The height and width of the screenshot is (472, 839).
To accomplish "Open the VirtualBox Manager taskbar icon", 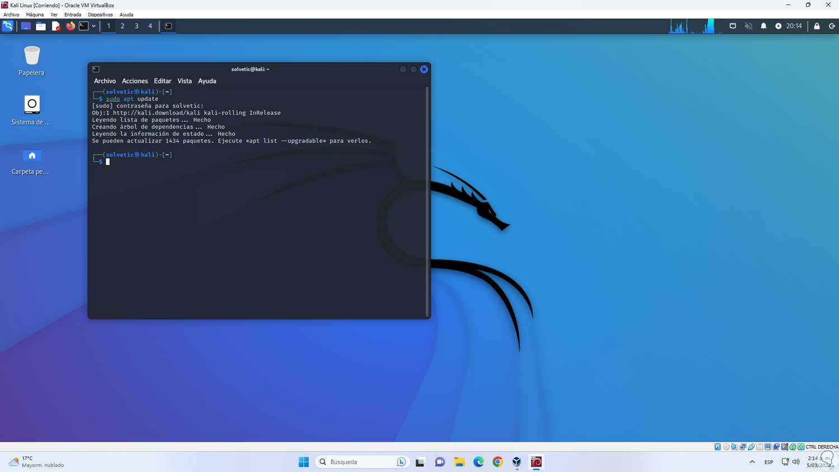I will (x=517, y=462).
